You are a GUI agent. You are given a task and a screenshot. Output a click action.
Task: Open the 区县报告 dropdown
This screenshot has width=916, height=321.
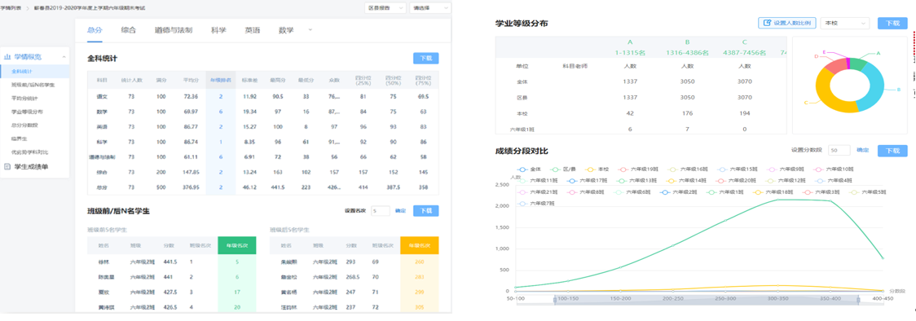(x=385, y=8)
